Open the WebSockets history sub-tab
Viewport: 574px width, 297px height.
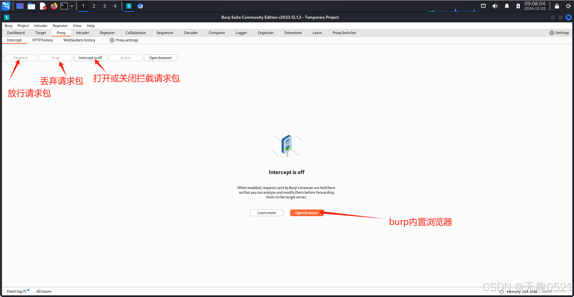(x=79, y=40)
